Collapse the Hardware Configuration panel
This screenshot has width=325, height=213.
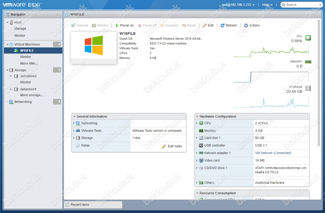point(197,117)
